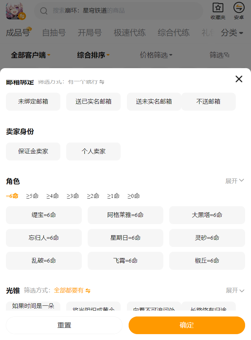Select the 保证金卖家 seller option
This screenshot has height=340, width=251.
33,151
